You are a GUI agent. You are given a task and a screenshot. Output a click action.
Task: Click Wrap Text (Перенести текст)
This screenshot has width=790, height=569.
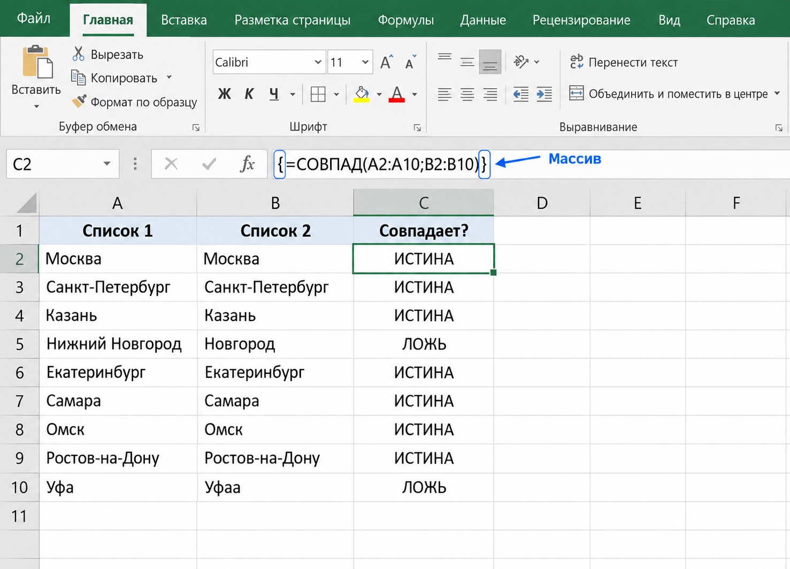tap(624, 62)
